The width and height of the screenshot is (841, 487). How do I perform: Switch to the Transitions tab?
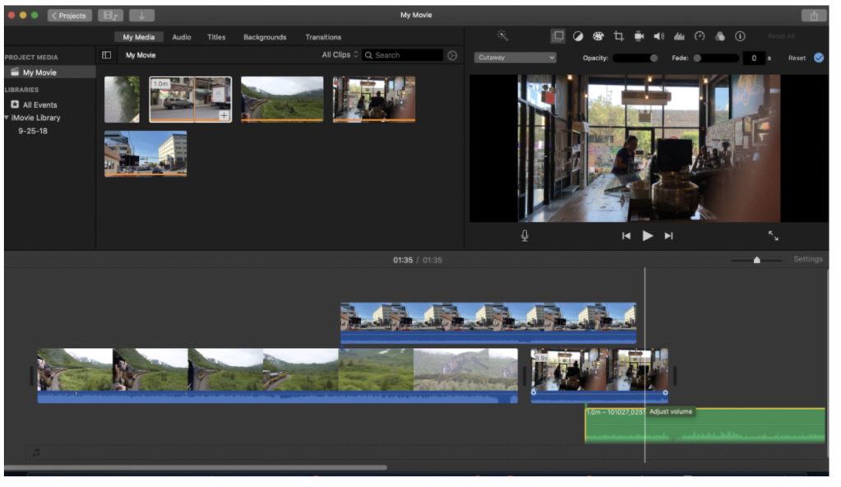click(x=323, y=37)
